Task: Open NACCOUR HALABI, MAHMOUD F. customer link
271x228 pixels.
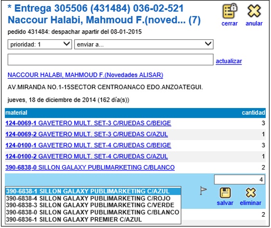Action: click(x=85, y=75)
